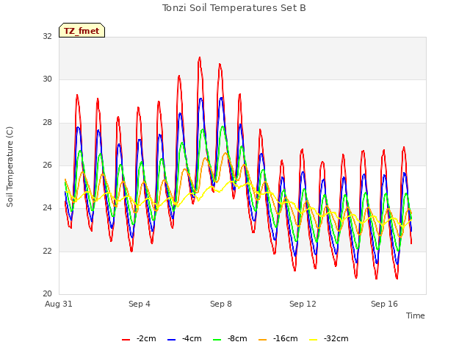This screenshot has width=470, height=353.
Task: Toggle the -16cm legend entry
Action: [278, 339]
